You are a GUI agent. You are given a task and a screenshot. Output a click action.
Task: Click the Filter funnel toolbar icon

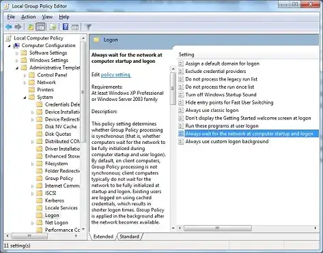pyautogui.click(x=88, y=27)
